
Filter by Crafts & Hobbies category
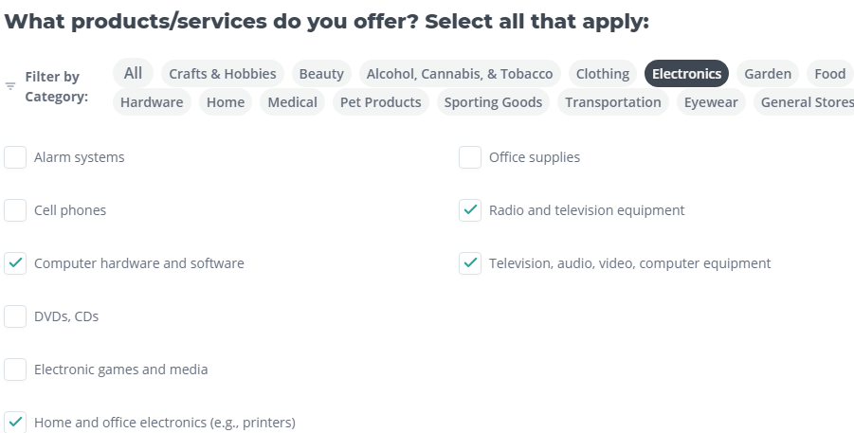223,74
